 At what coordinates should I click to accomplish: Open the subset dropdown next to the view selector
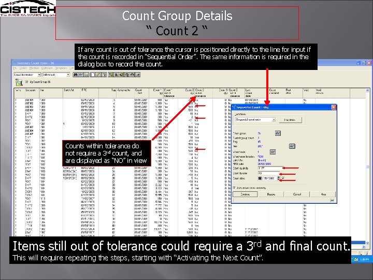pyautogui.click(x=68, y=75)
